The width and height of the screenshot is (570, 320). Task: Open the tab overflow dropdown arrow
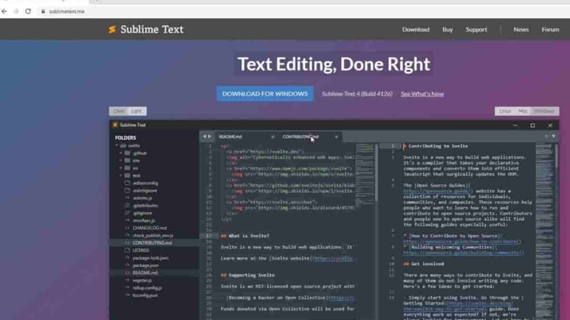[553, 137]
